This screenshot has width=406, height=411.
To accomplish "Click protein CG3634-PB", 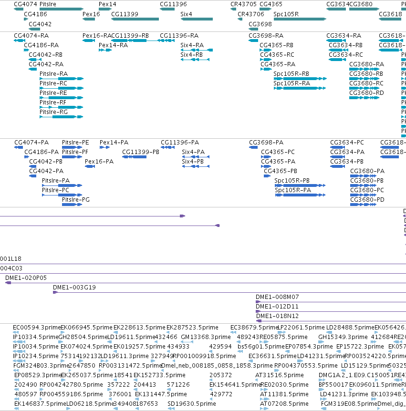I will [338, 166].
